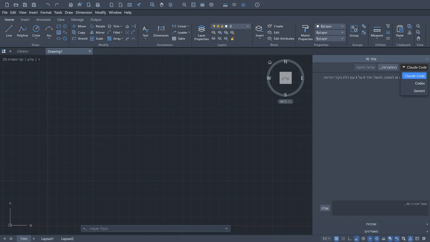The height and width of the screenshot is (242, 430).
Task: Open the layer selection dropdown showing 0
Action: coord(231,26)
